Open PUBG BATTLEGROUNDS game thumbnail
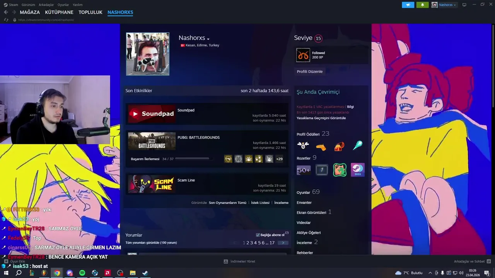Screen dimensions: 495x278 point(152,141)
